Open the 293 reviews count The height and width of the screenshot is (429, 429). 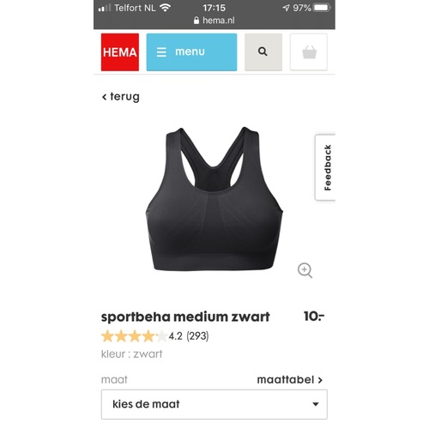click(197, 336)
